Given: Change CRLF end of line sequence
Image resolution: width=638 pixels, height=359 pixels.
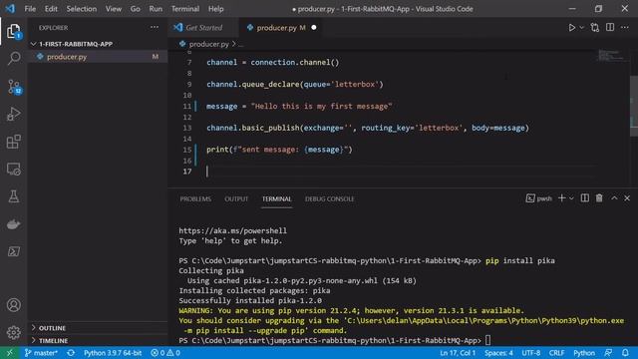Looking at the screenshot, I should (556, 353).
